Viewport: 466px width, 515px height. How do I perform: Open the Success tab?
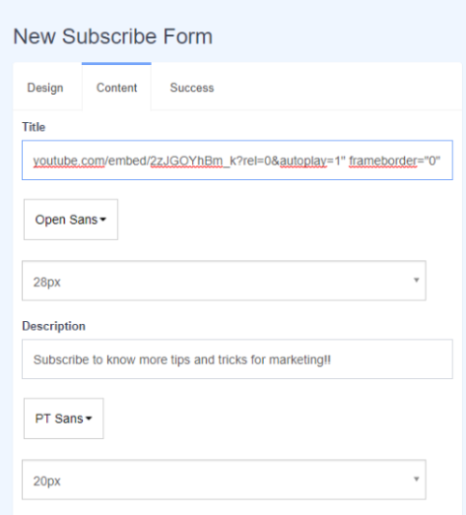click(191, 88)
